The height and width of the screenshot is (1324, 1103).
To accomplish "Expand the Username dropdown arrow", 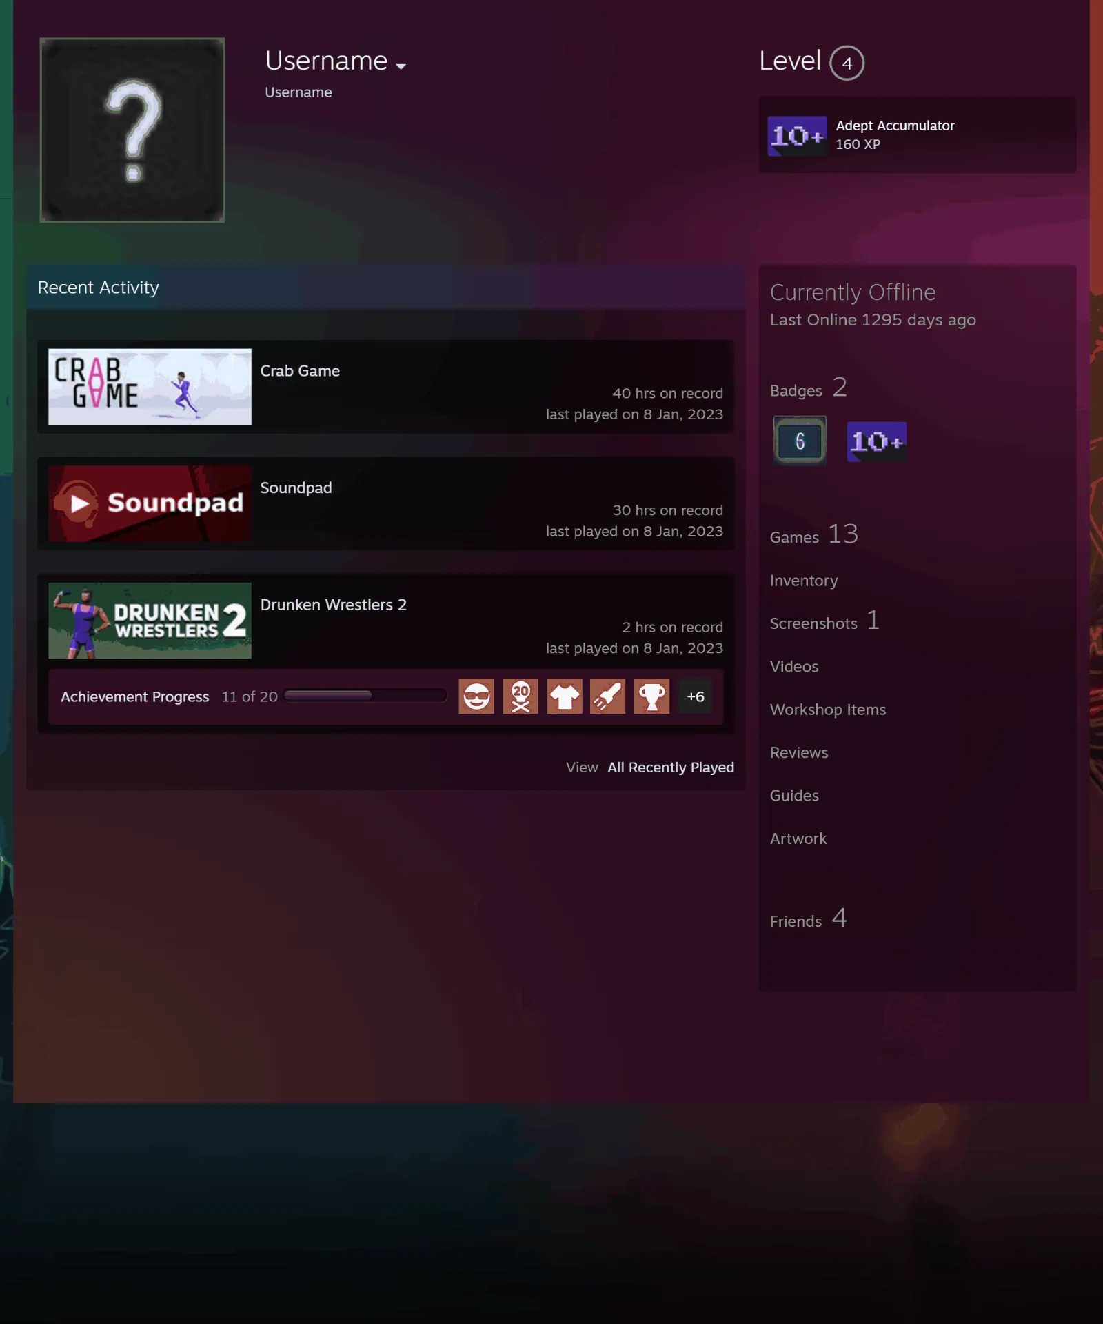I will [401, 66].
